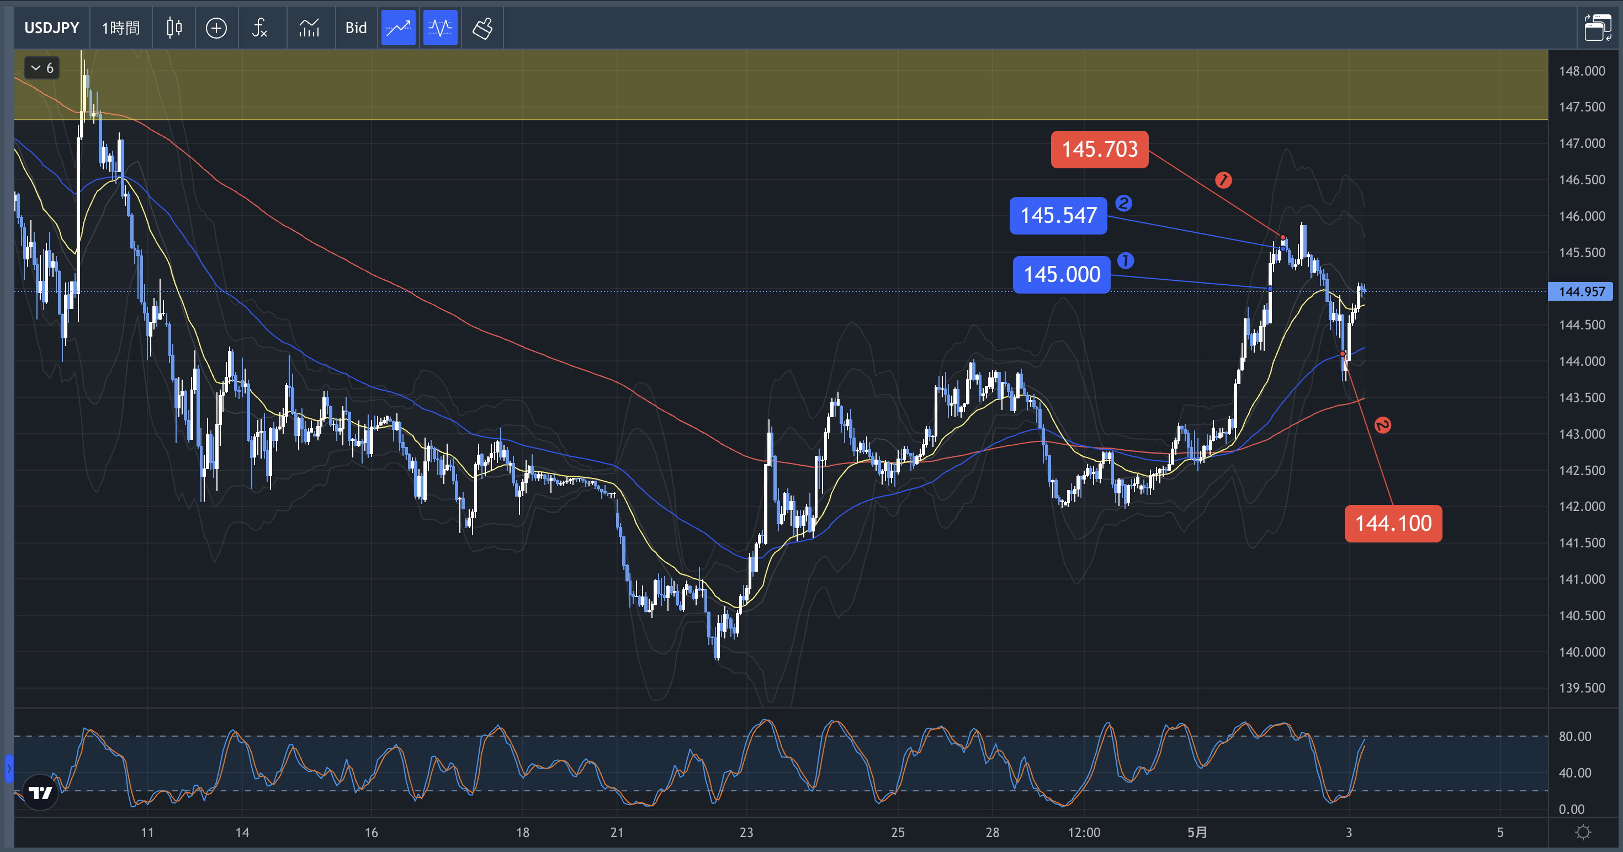Click the 23 date on time axis
Viewport: 1623px width, 852px height.
tap(746, 833)
